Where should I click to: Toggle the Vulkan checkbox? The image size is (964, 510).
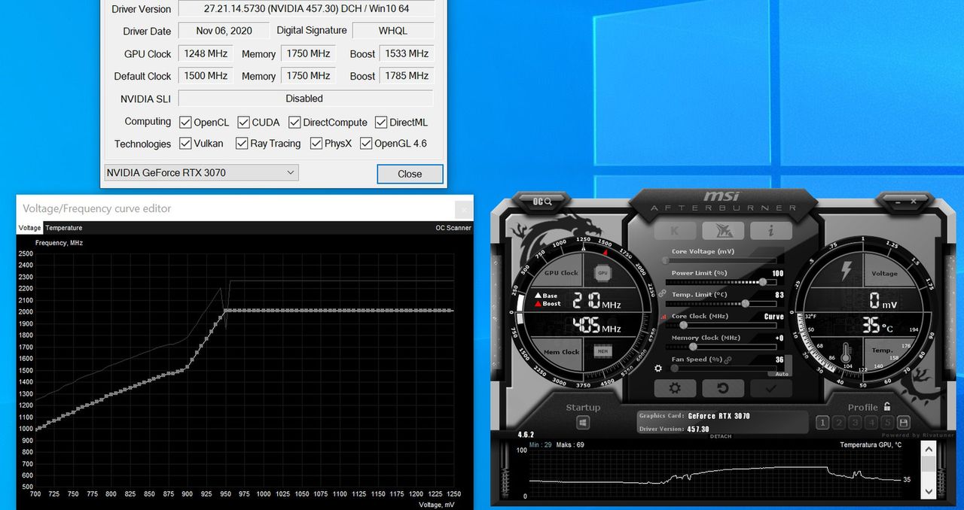coord(185,143)
